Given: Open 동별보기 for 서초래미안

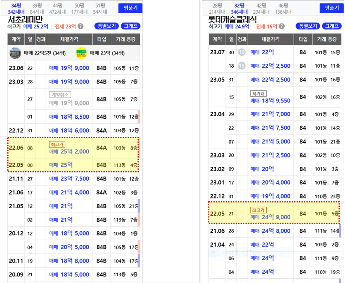Looking at the screenshot, I should point(106,26).
